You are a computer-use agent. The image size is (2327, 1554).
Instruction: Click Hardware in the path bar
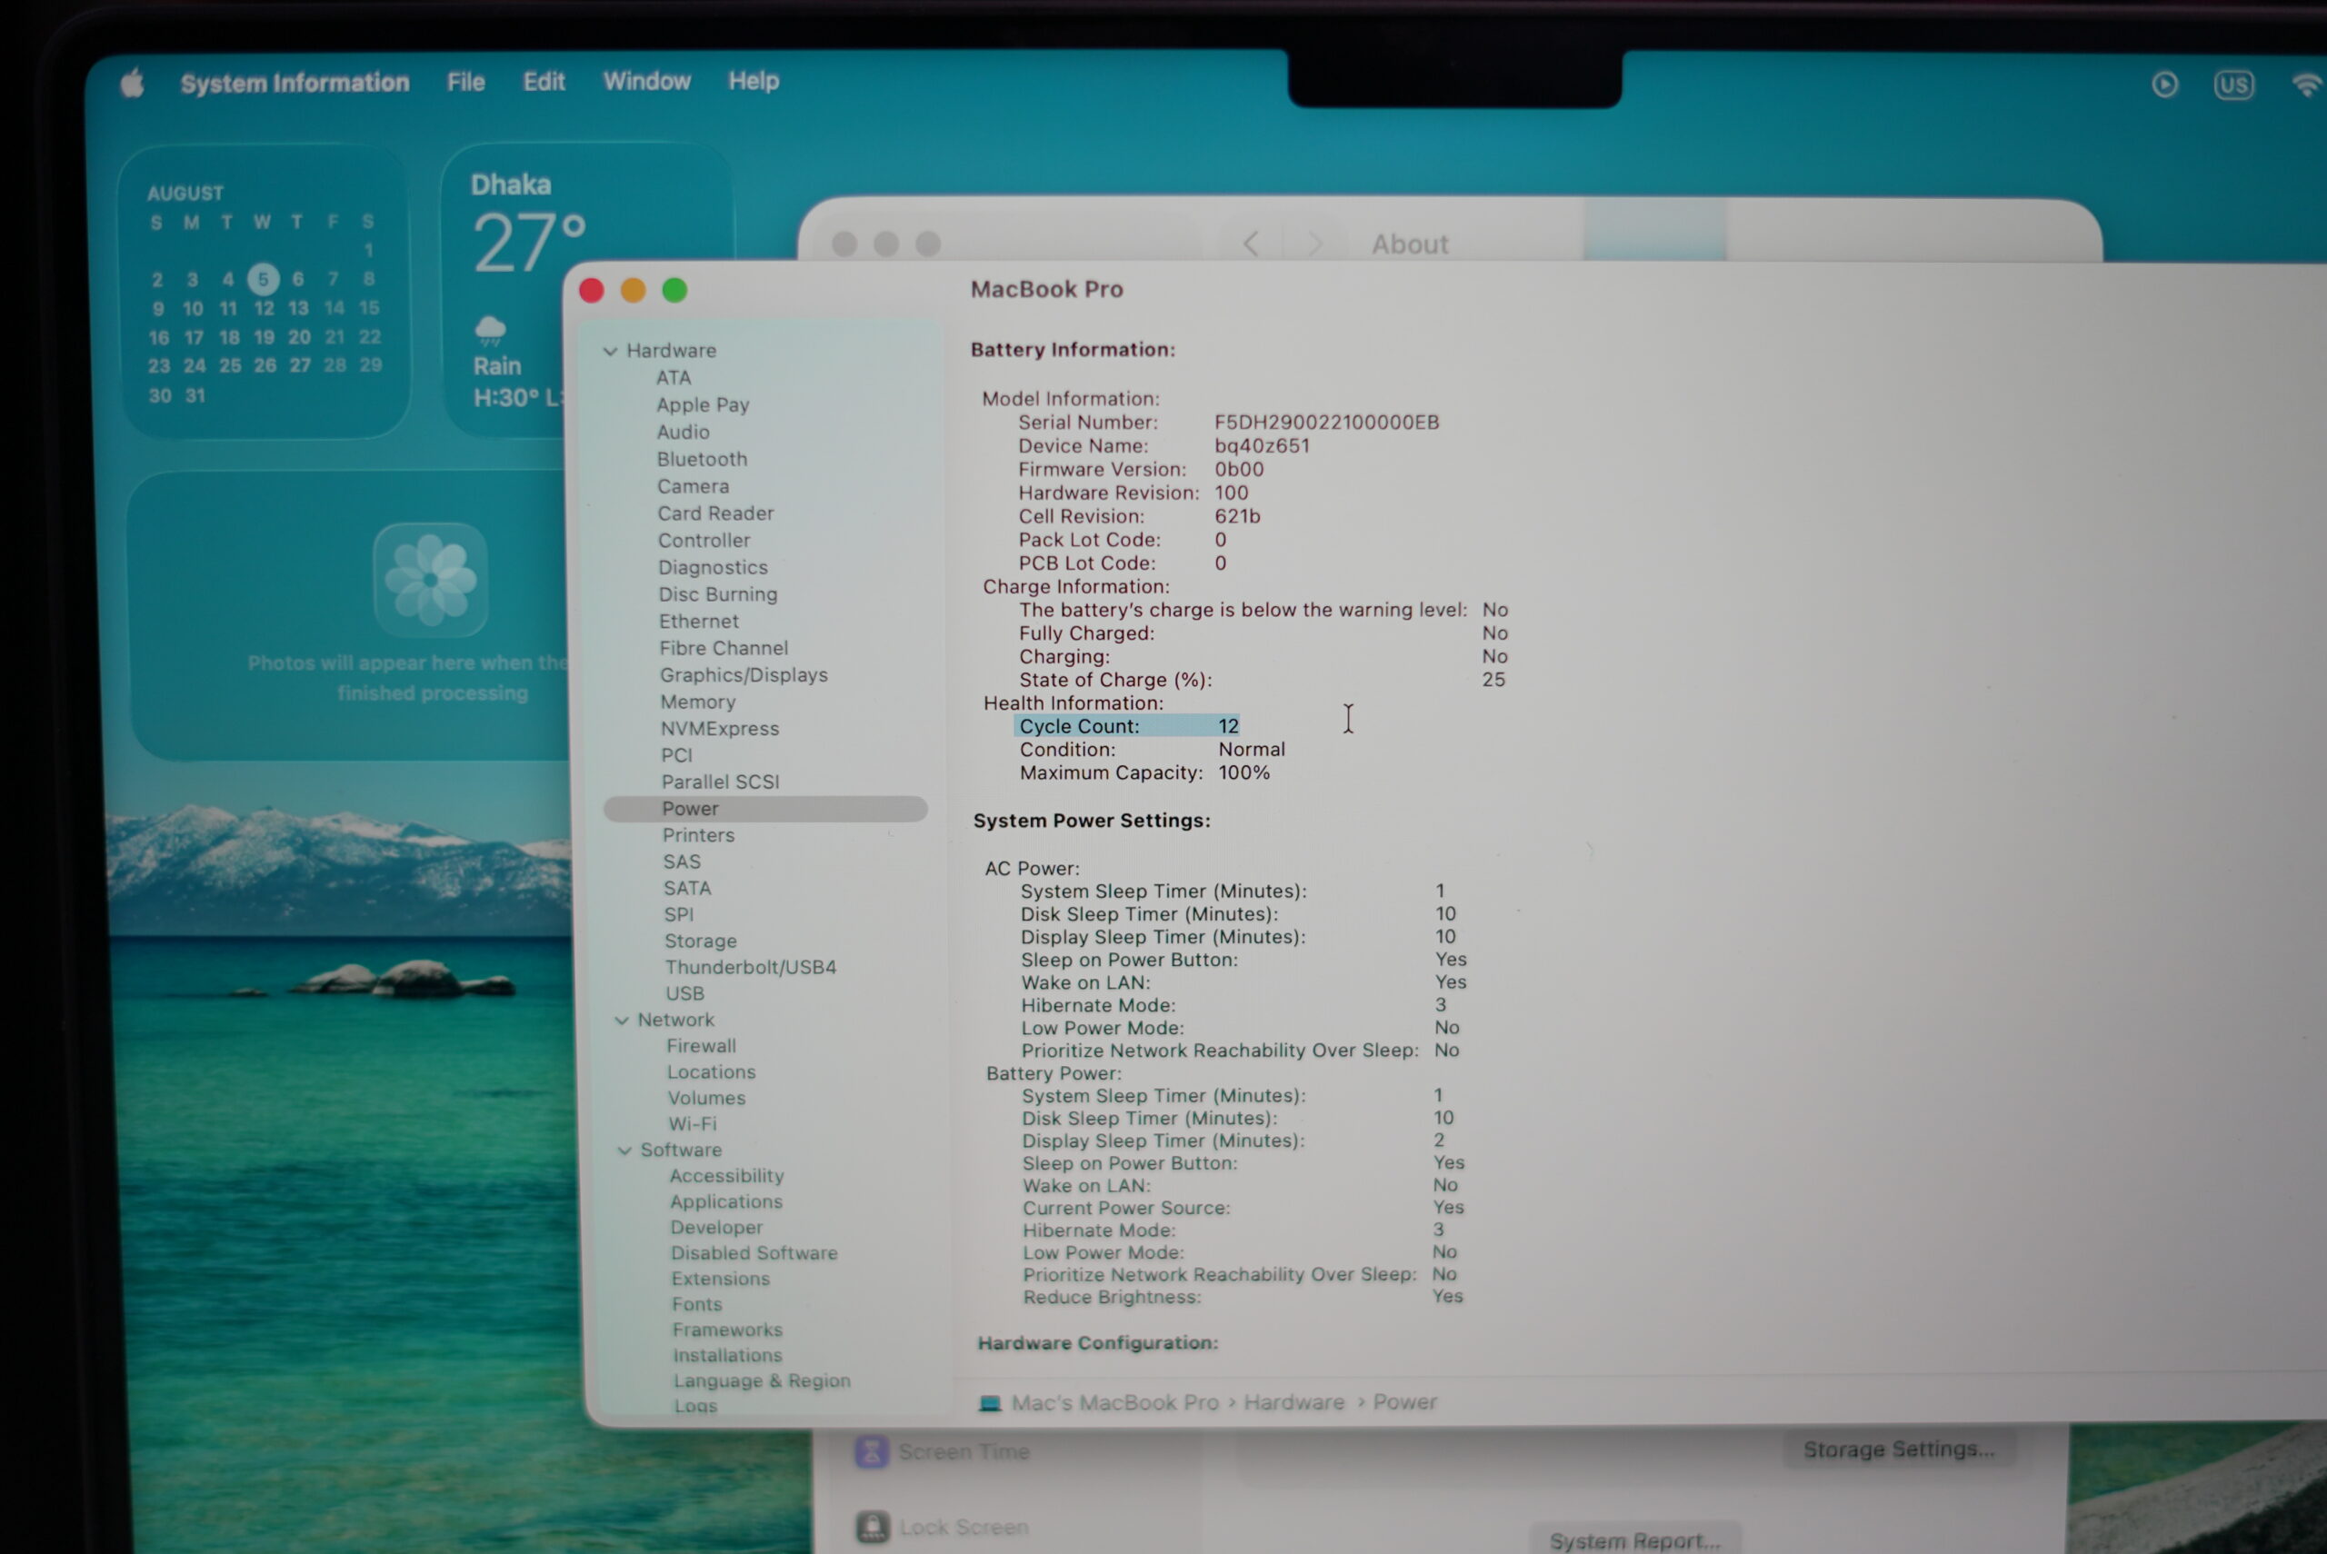coord(1294,1402)
